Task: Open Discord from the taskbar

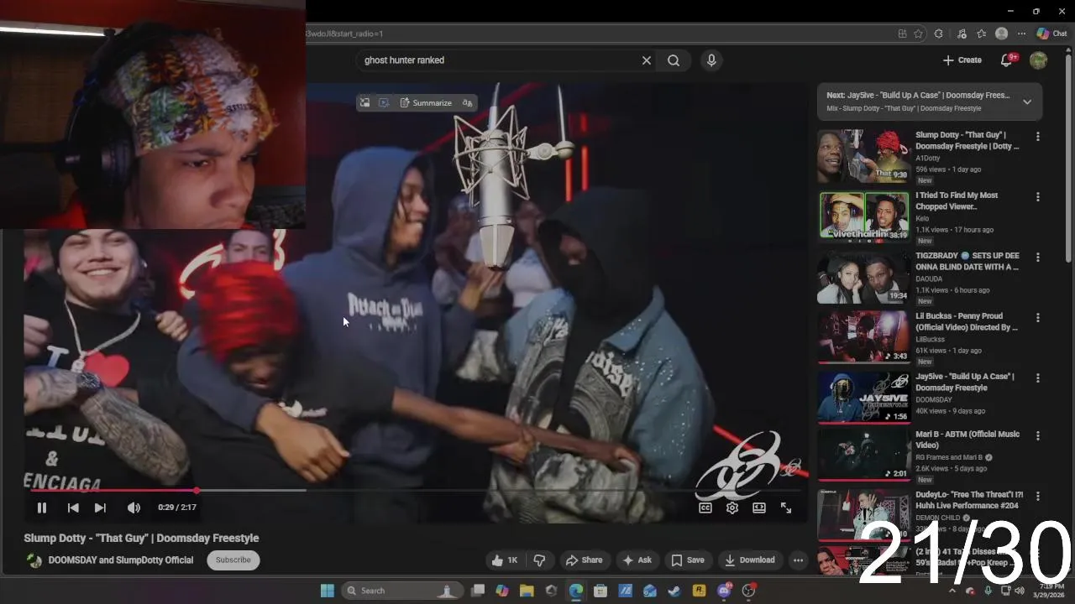Action: [x=725, y=591]
